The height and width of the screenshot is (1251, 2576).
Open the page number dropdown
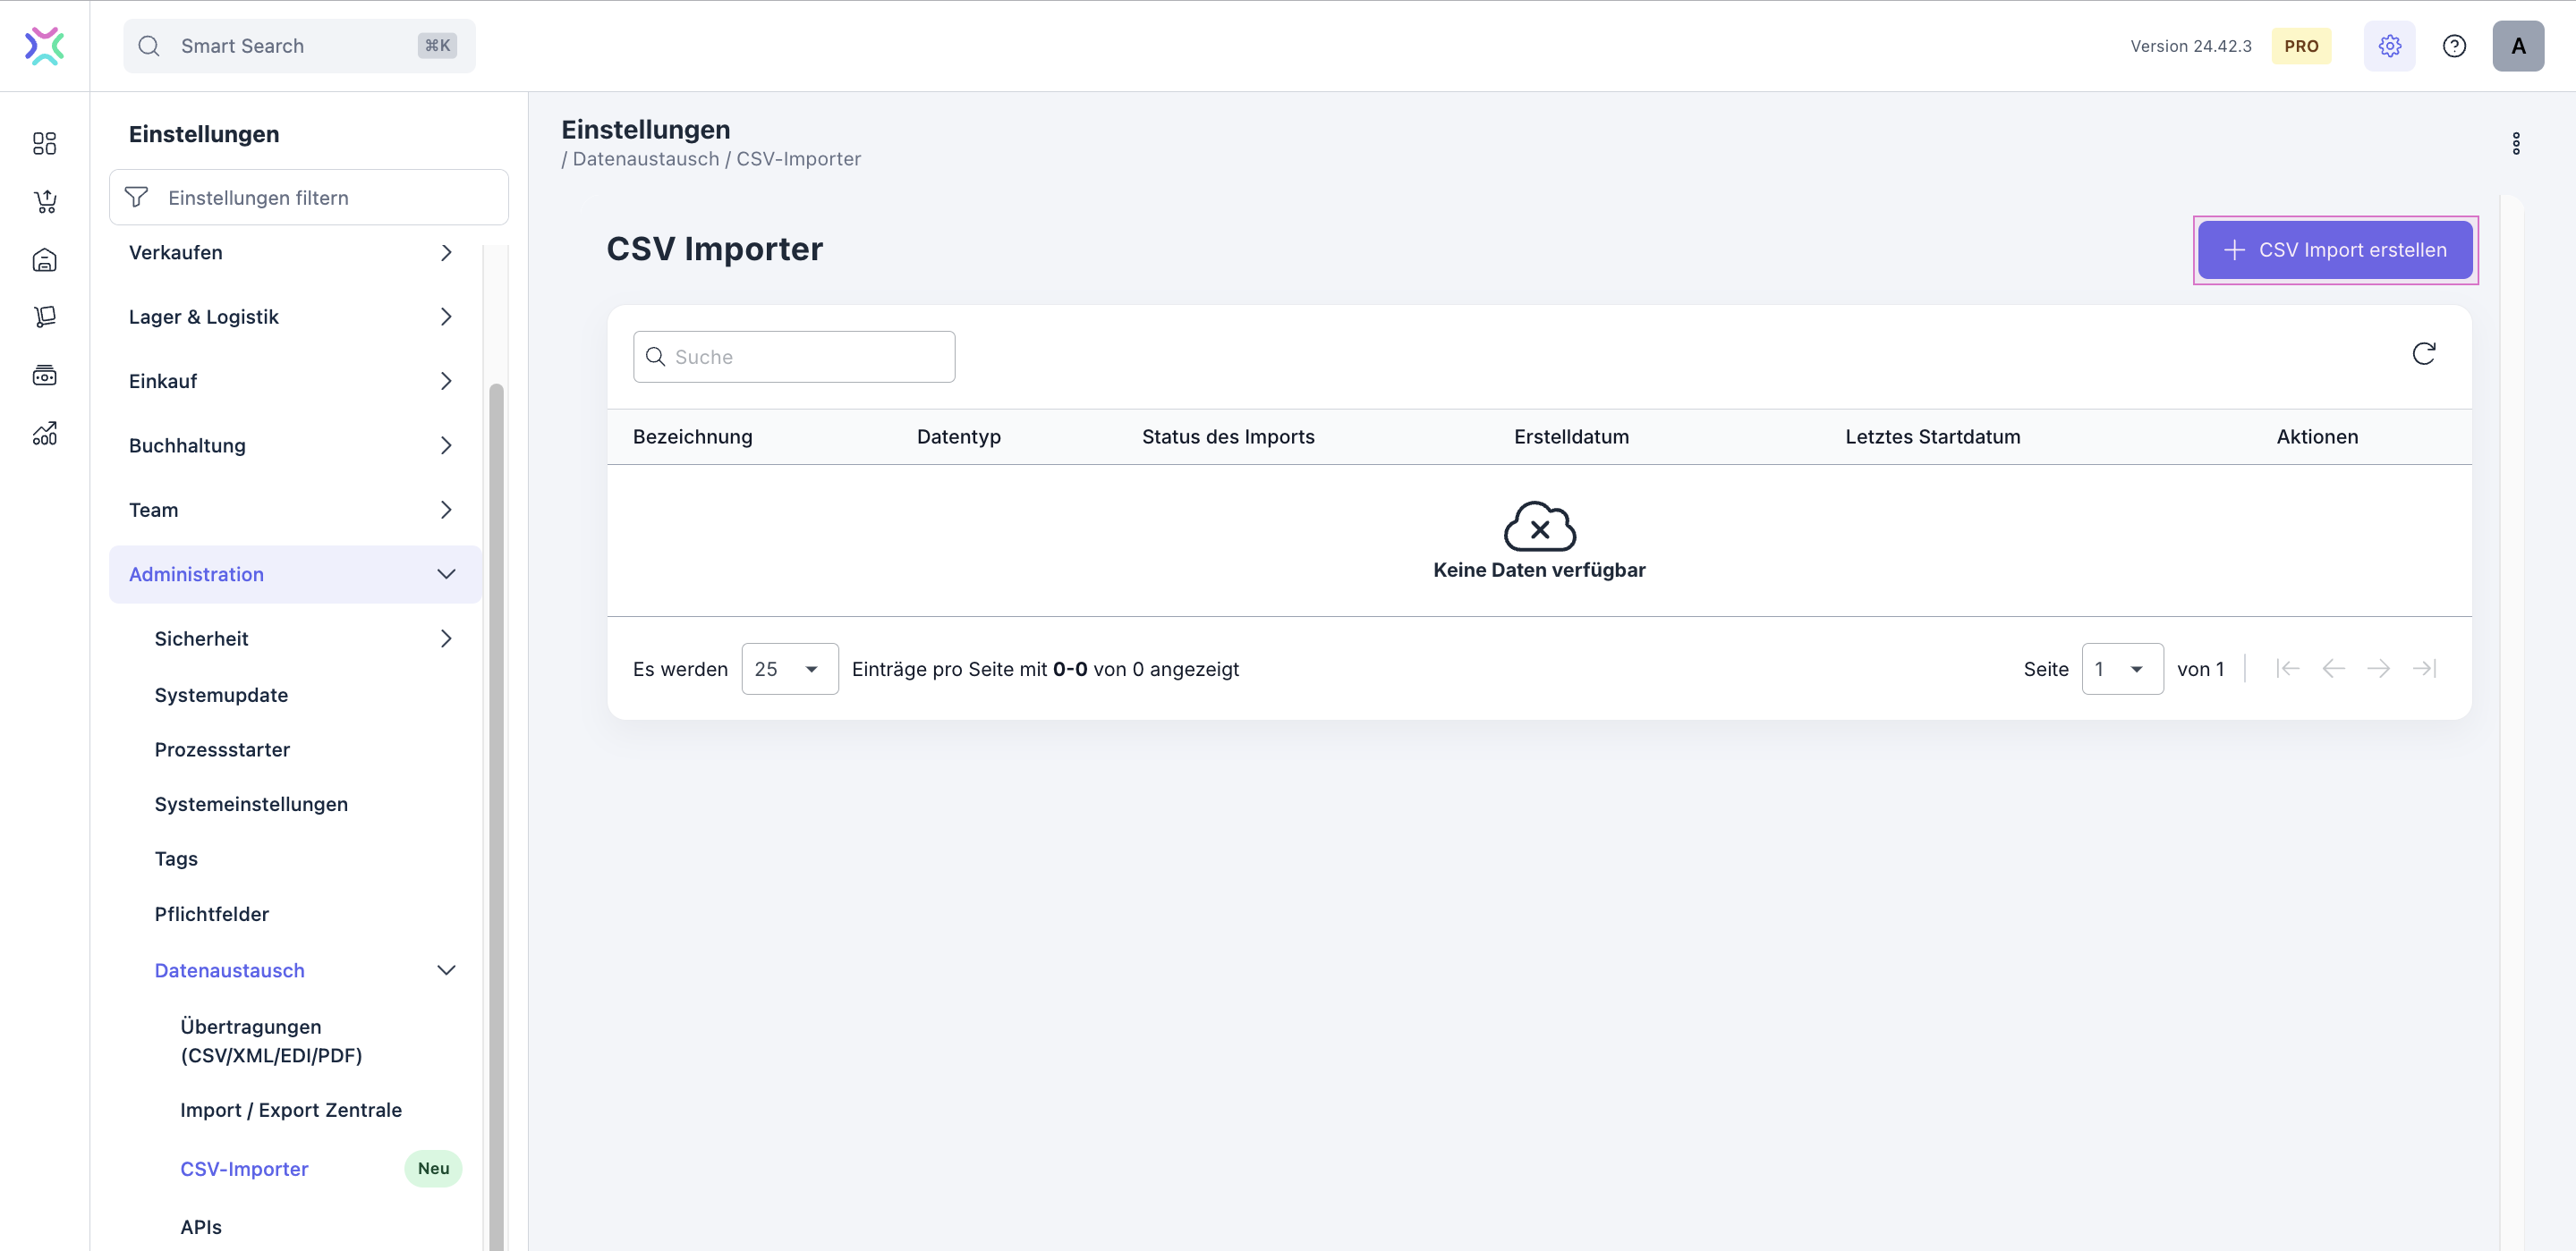click(2122, 669)
